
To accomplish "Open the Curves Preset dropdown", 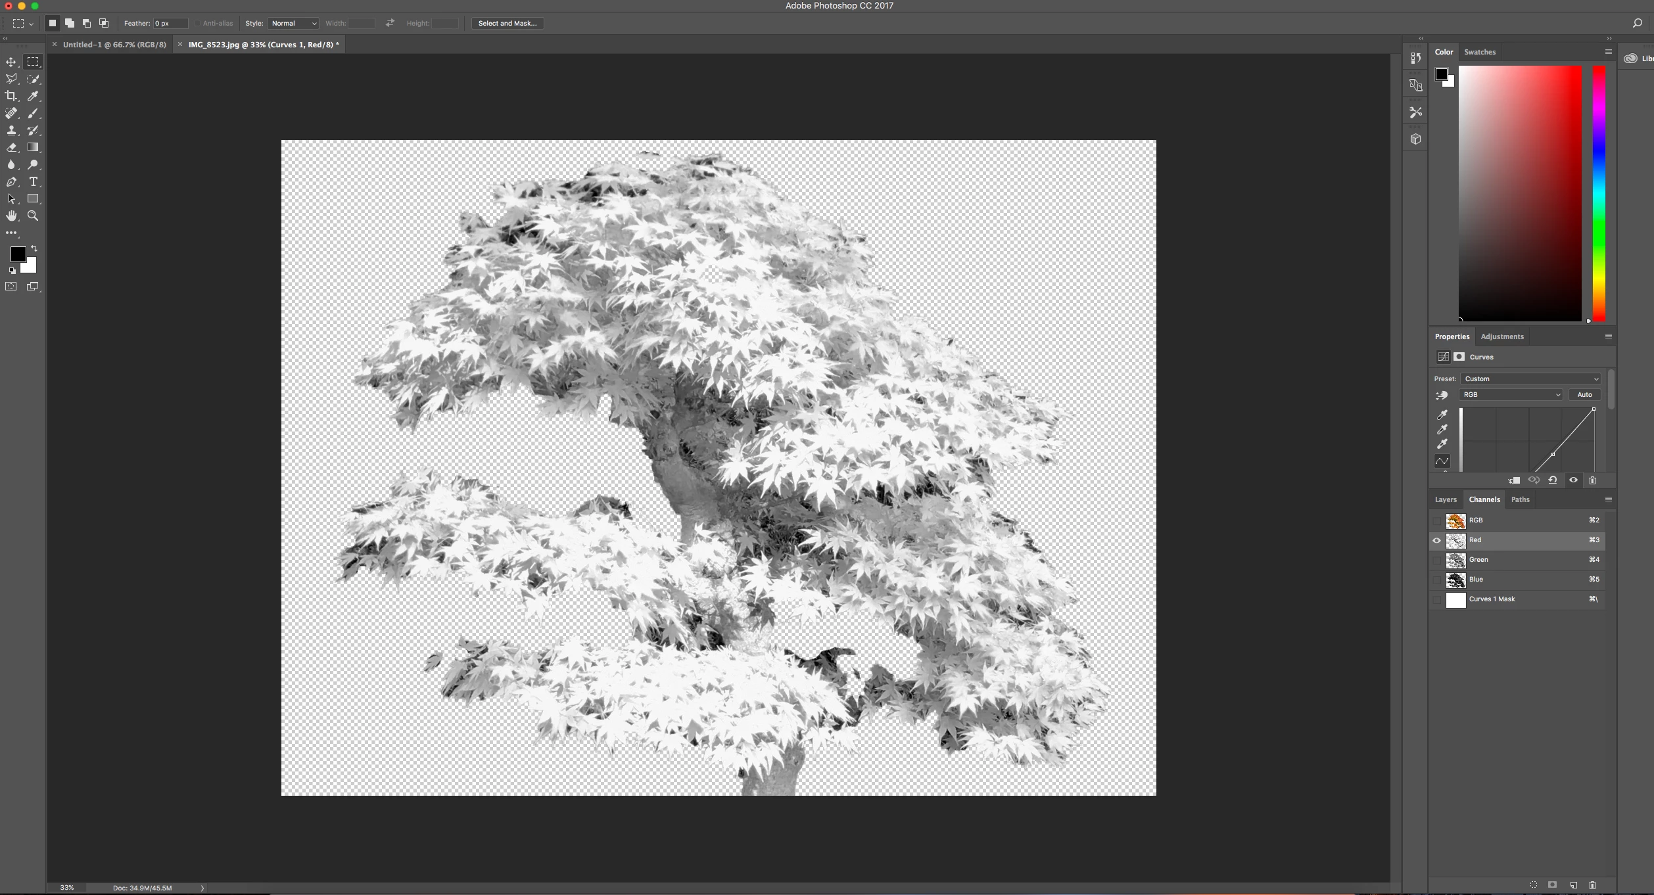I will pos(1530,379).
